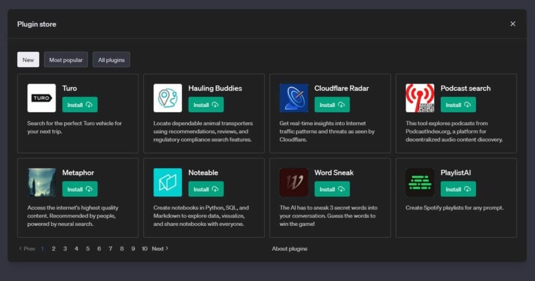
Task: Click the PlaylistAI green bars logo
Action: click(420, 182)
